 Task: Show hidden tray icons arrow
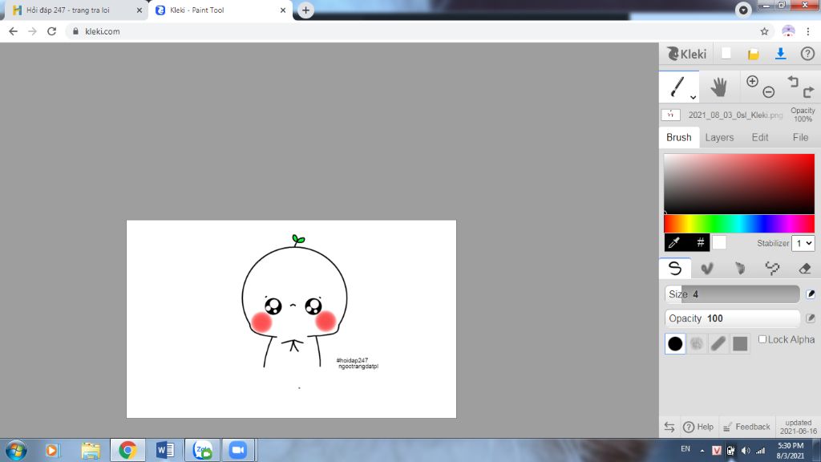[x=702, y=451]
